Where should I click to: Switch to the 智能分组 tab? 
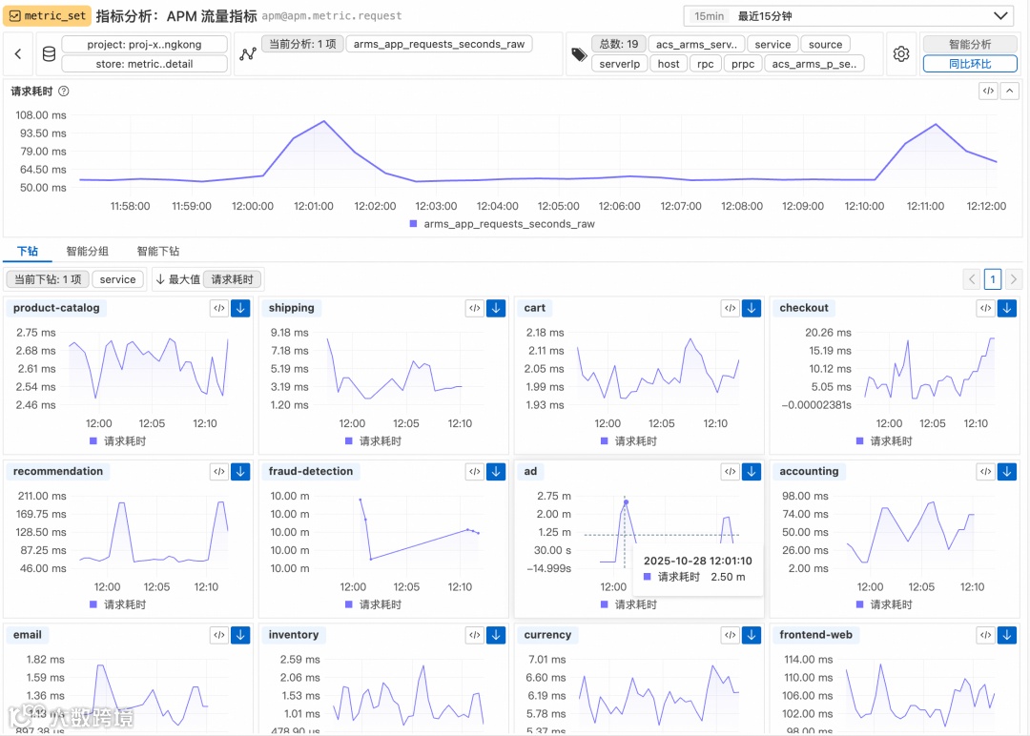pos(88,251)
